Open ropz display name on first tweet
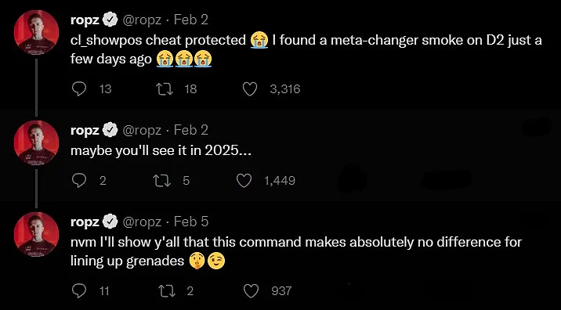This screenshot has width=561, height=310. [85, 20]
